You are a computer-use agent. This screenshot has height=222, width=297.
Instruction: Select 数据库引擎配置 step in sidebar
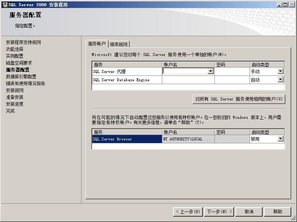click(x=21, y=77)
